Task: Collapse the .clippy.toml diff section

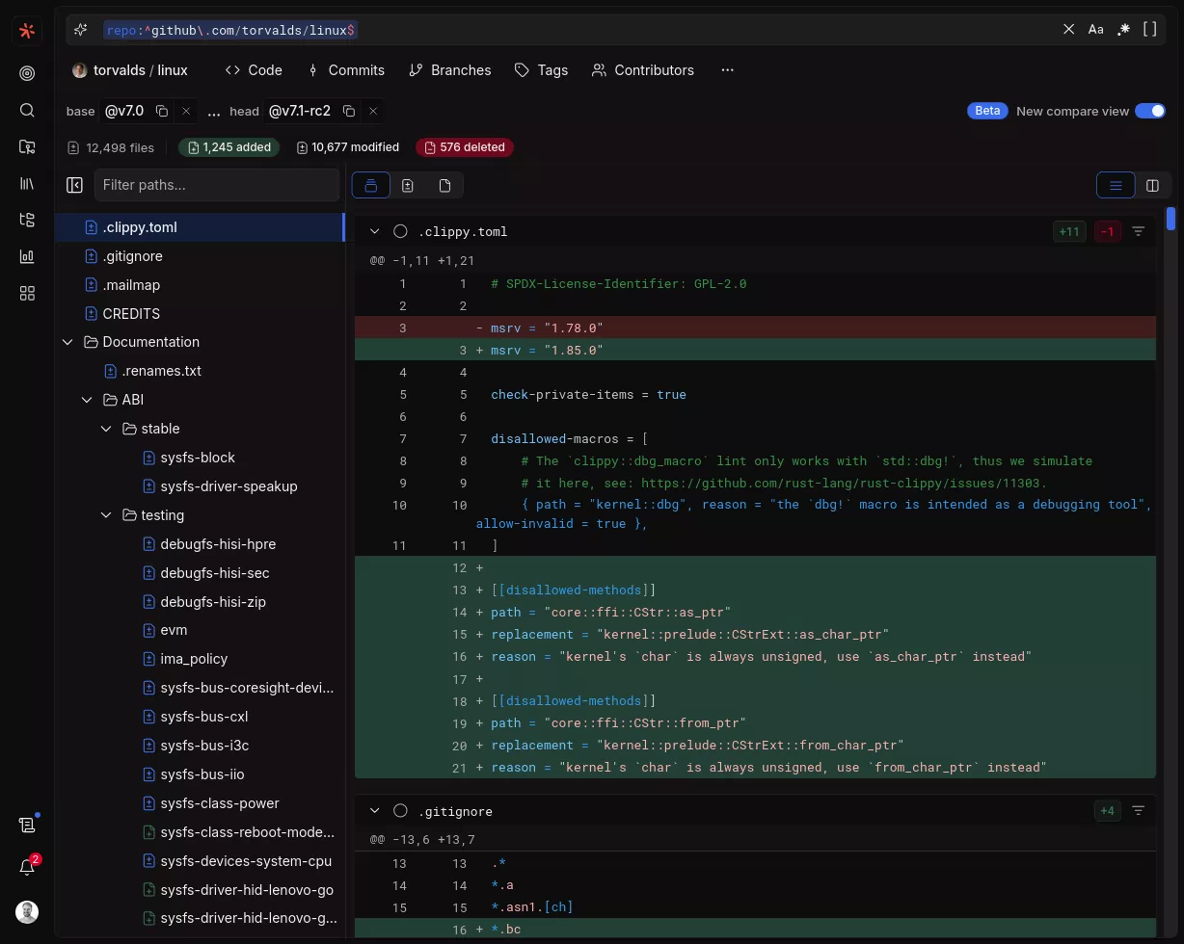Action: tap(374, 231)
